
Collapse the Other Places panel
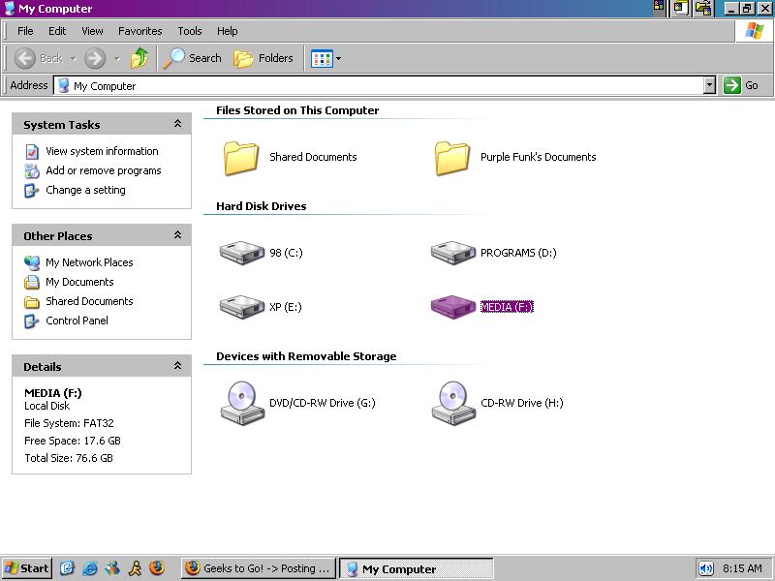[x=178, y=235]
